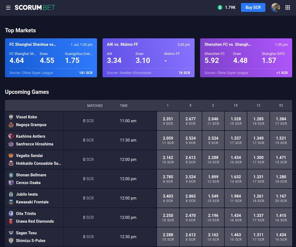Pick the 3.10 Draw odds for AIK match
The height and width of the screenshot is (247, 296).
coord(143,60)
